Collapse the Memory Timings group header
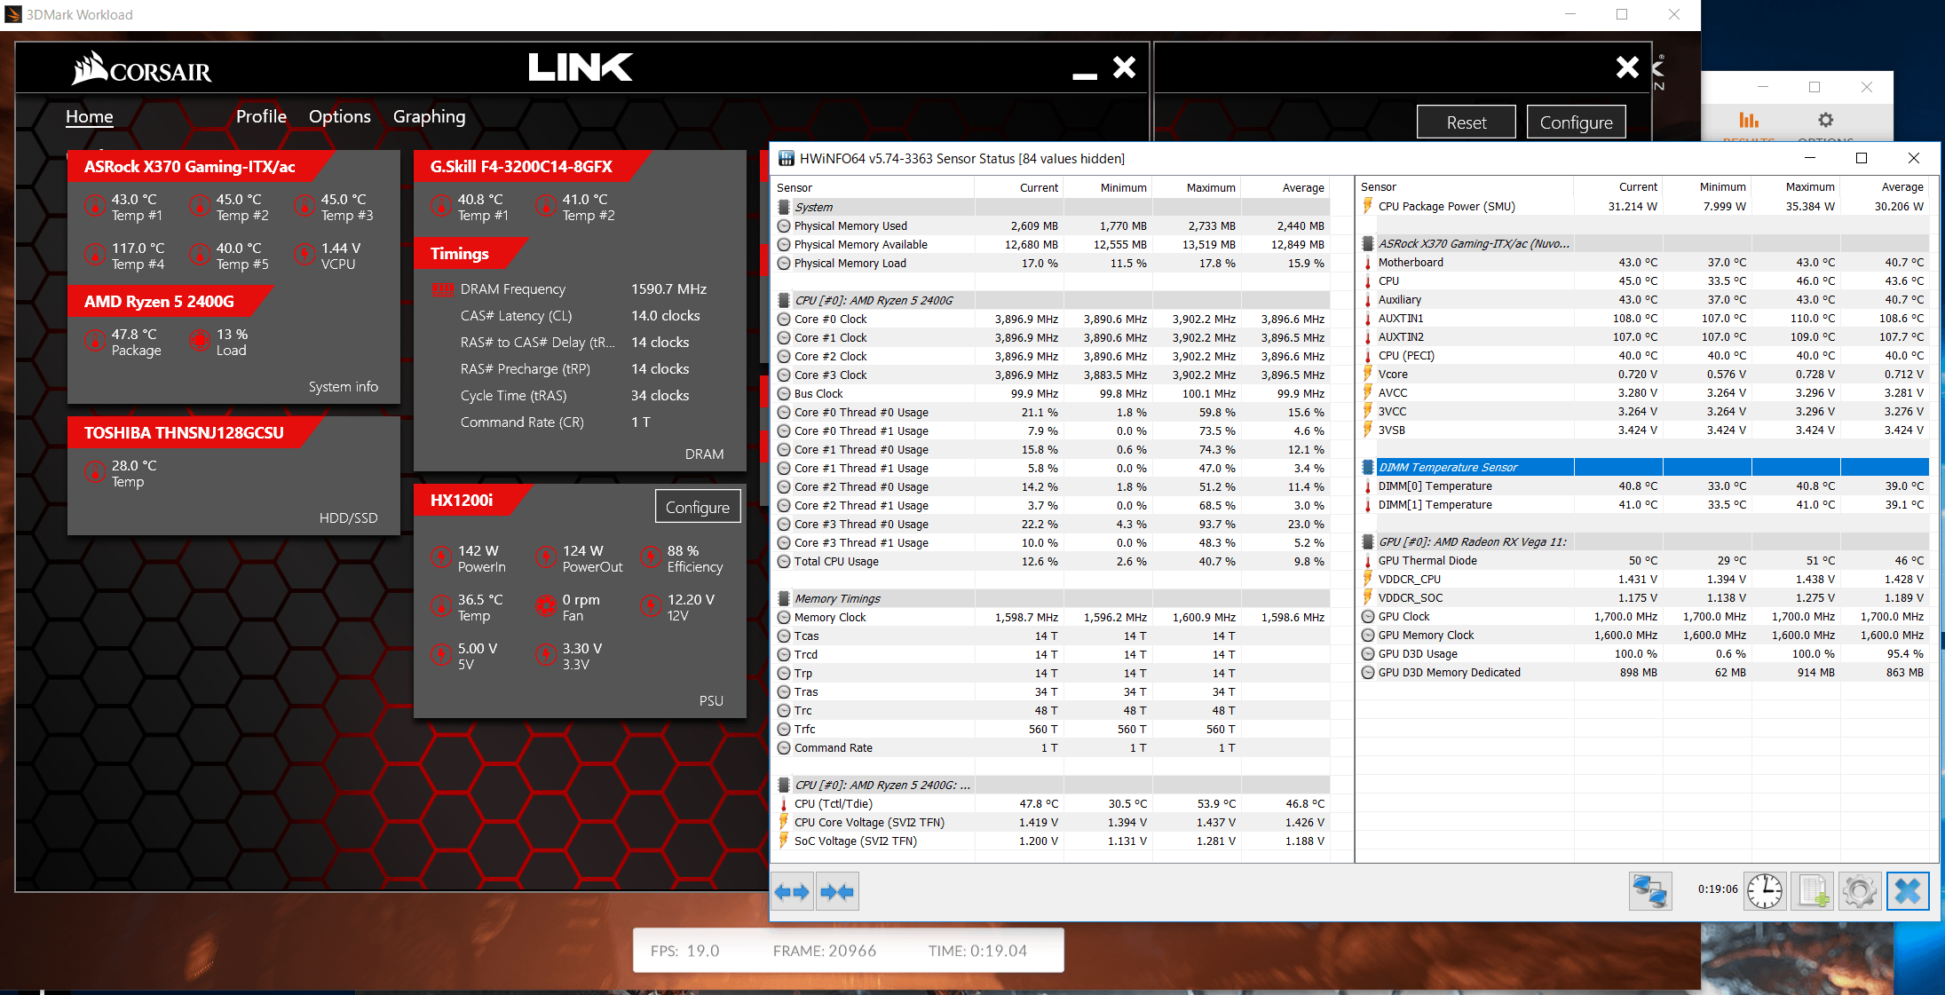Screen dimensions: 1945x995 (1053, 598)
